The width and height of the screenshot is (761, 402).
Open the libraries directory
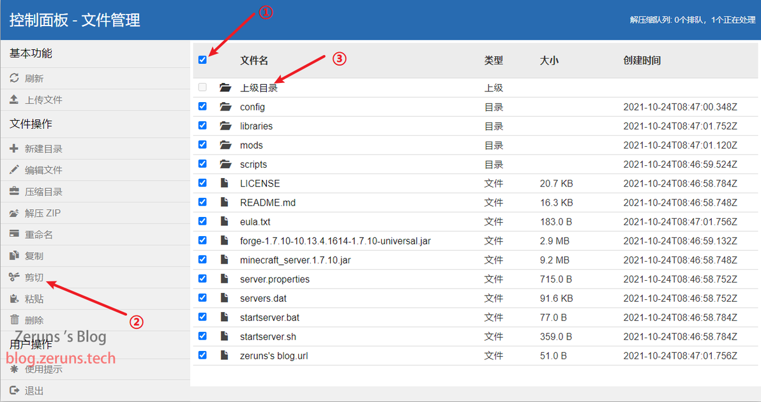[x=256, y=126]
